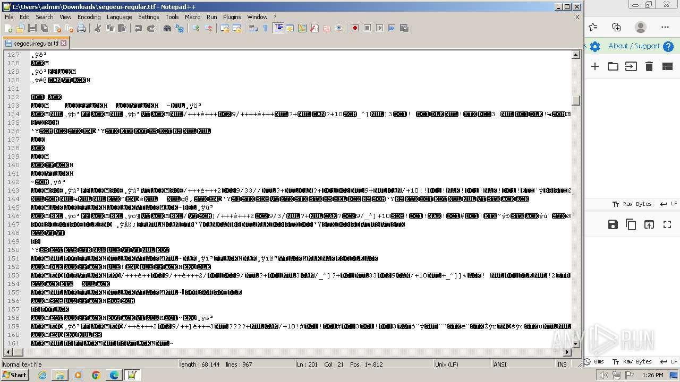Click the floppy save icon in browser panel

(x=613, y=224)
